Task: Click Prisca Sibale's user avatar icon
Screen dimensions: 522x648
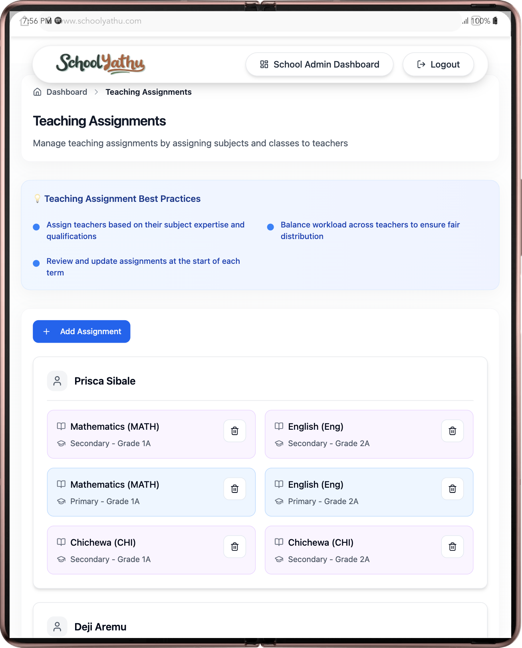Action: (57, 381)
